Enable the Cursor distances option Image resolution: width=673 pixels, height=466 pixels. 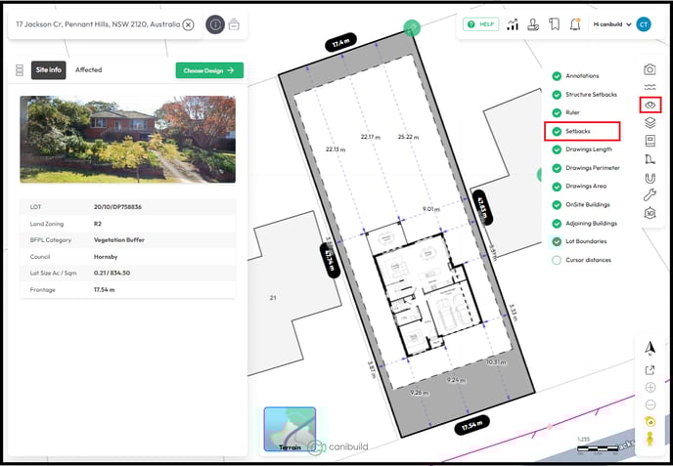pyautogui.click(x=557, y=260)
